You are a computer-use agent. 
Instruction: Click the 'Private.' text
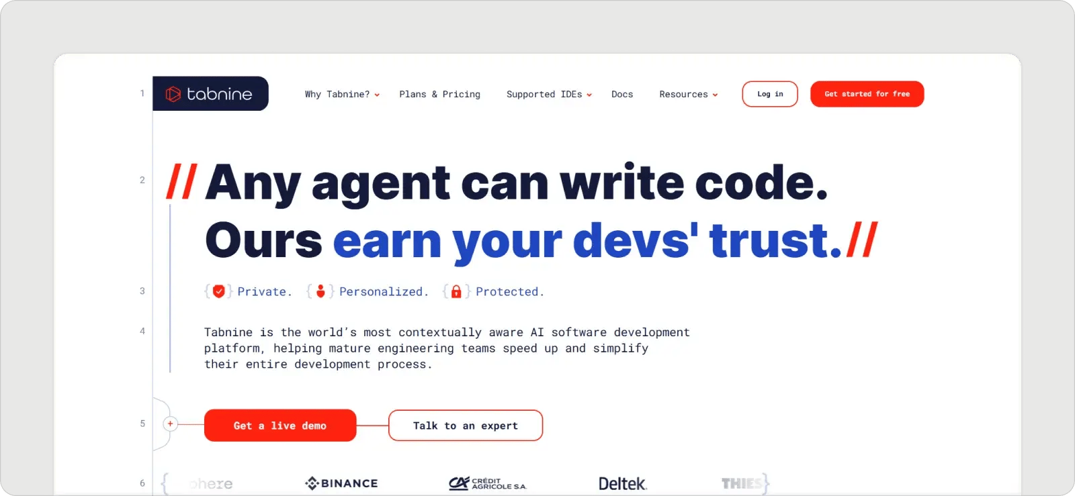pos(265,292)
